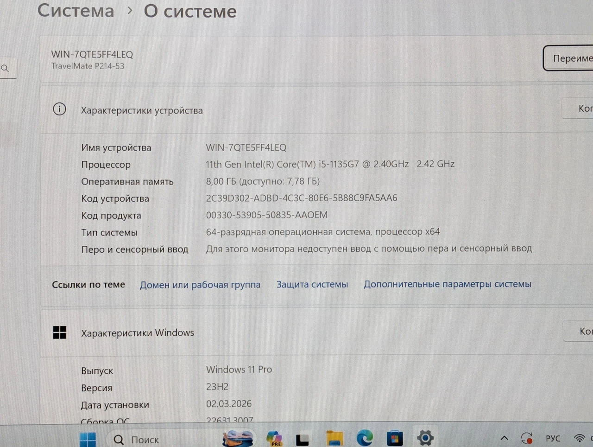
Task: Click the Windows 11 Pro edition value
Action: pos(239,370)
